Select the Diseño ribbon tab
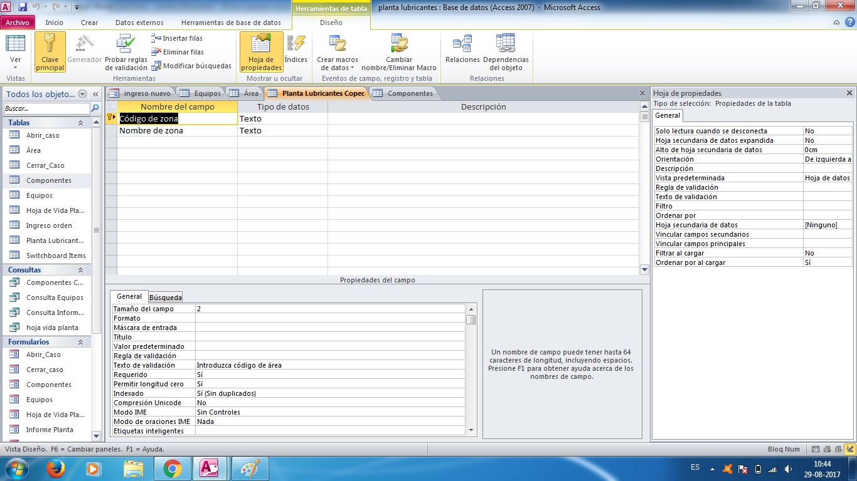Screen dimensions: 857x481 tap(331, 23)
